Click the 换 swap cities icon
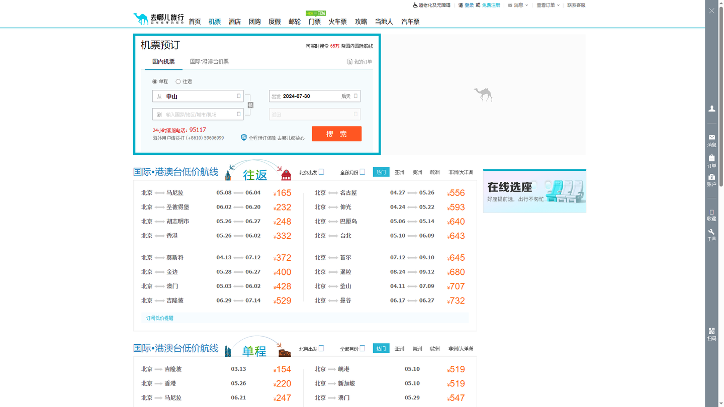This screenshot has height=407, width=724. [250, 105]
